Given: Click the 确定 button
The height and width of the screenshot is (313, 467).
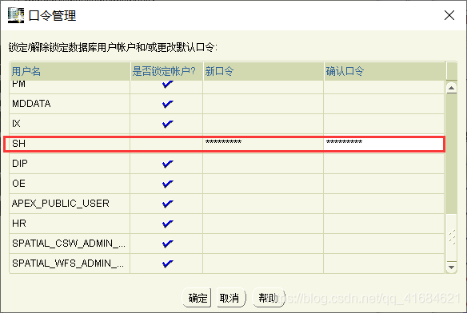Looking at the screenshot, I should [197, 298].
